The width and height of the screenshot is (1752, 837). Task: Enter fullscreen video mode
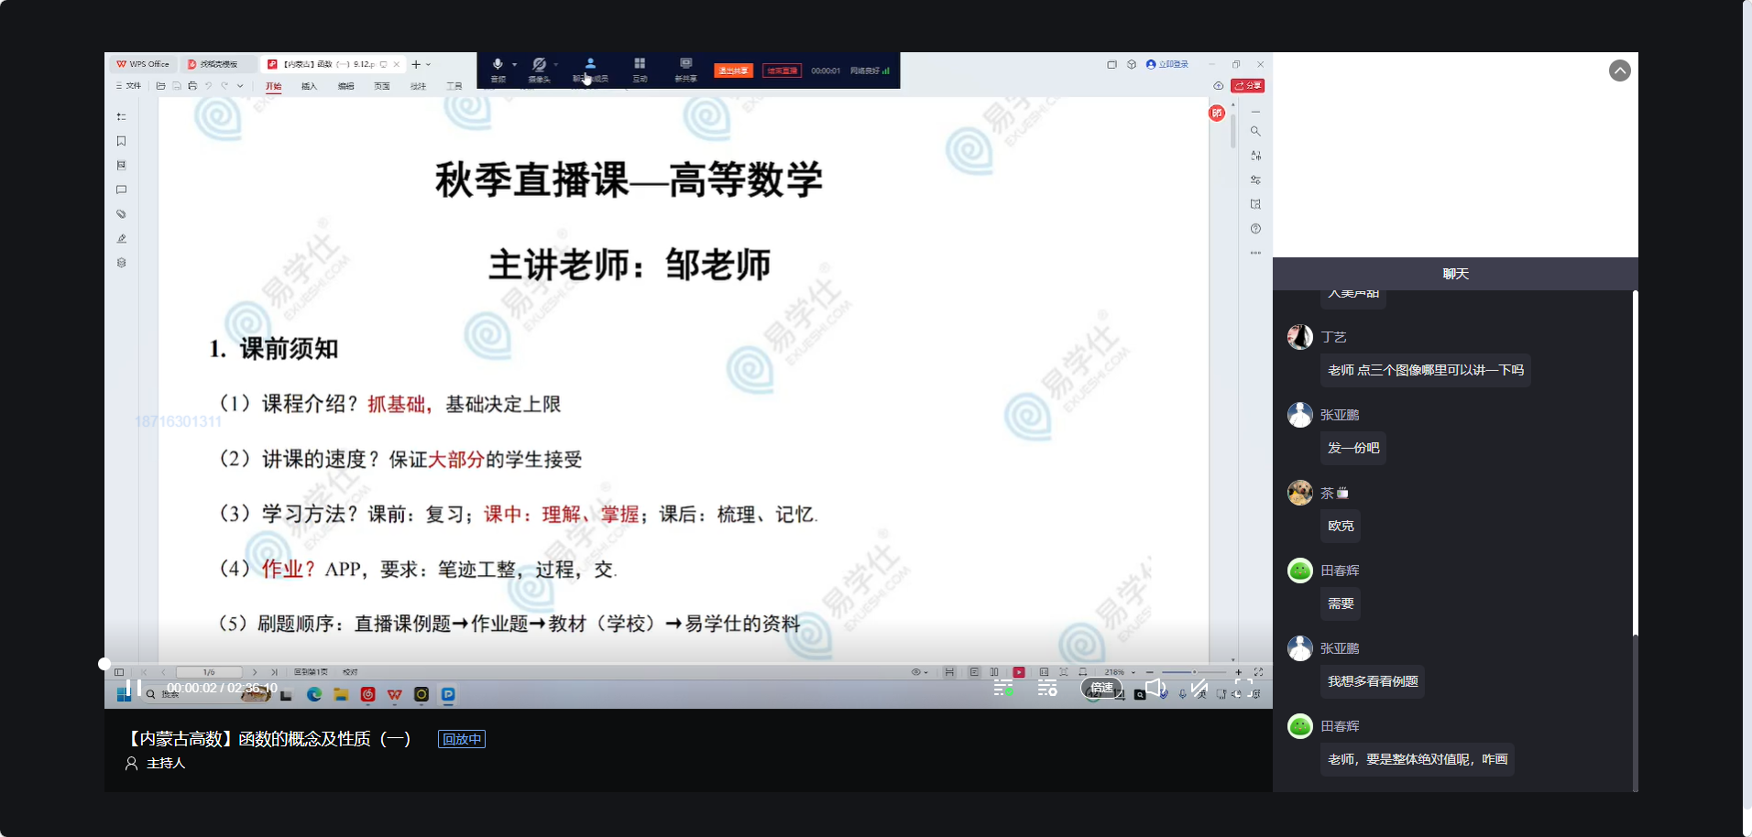[1243, 688]
